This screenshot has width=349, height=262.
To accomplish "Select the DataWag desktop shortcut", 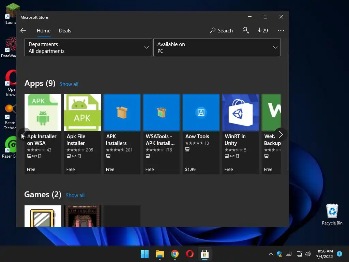I will tap(9, 47).
